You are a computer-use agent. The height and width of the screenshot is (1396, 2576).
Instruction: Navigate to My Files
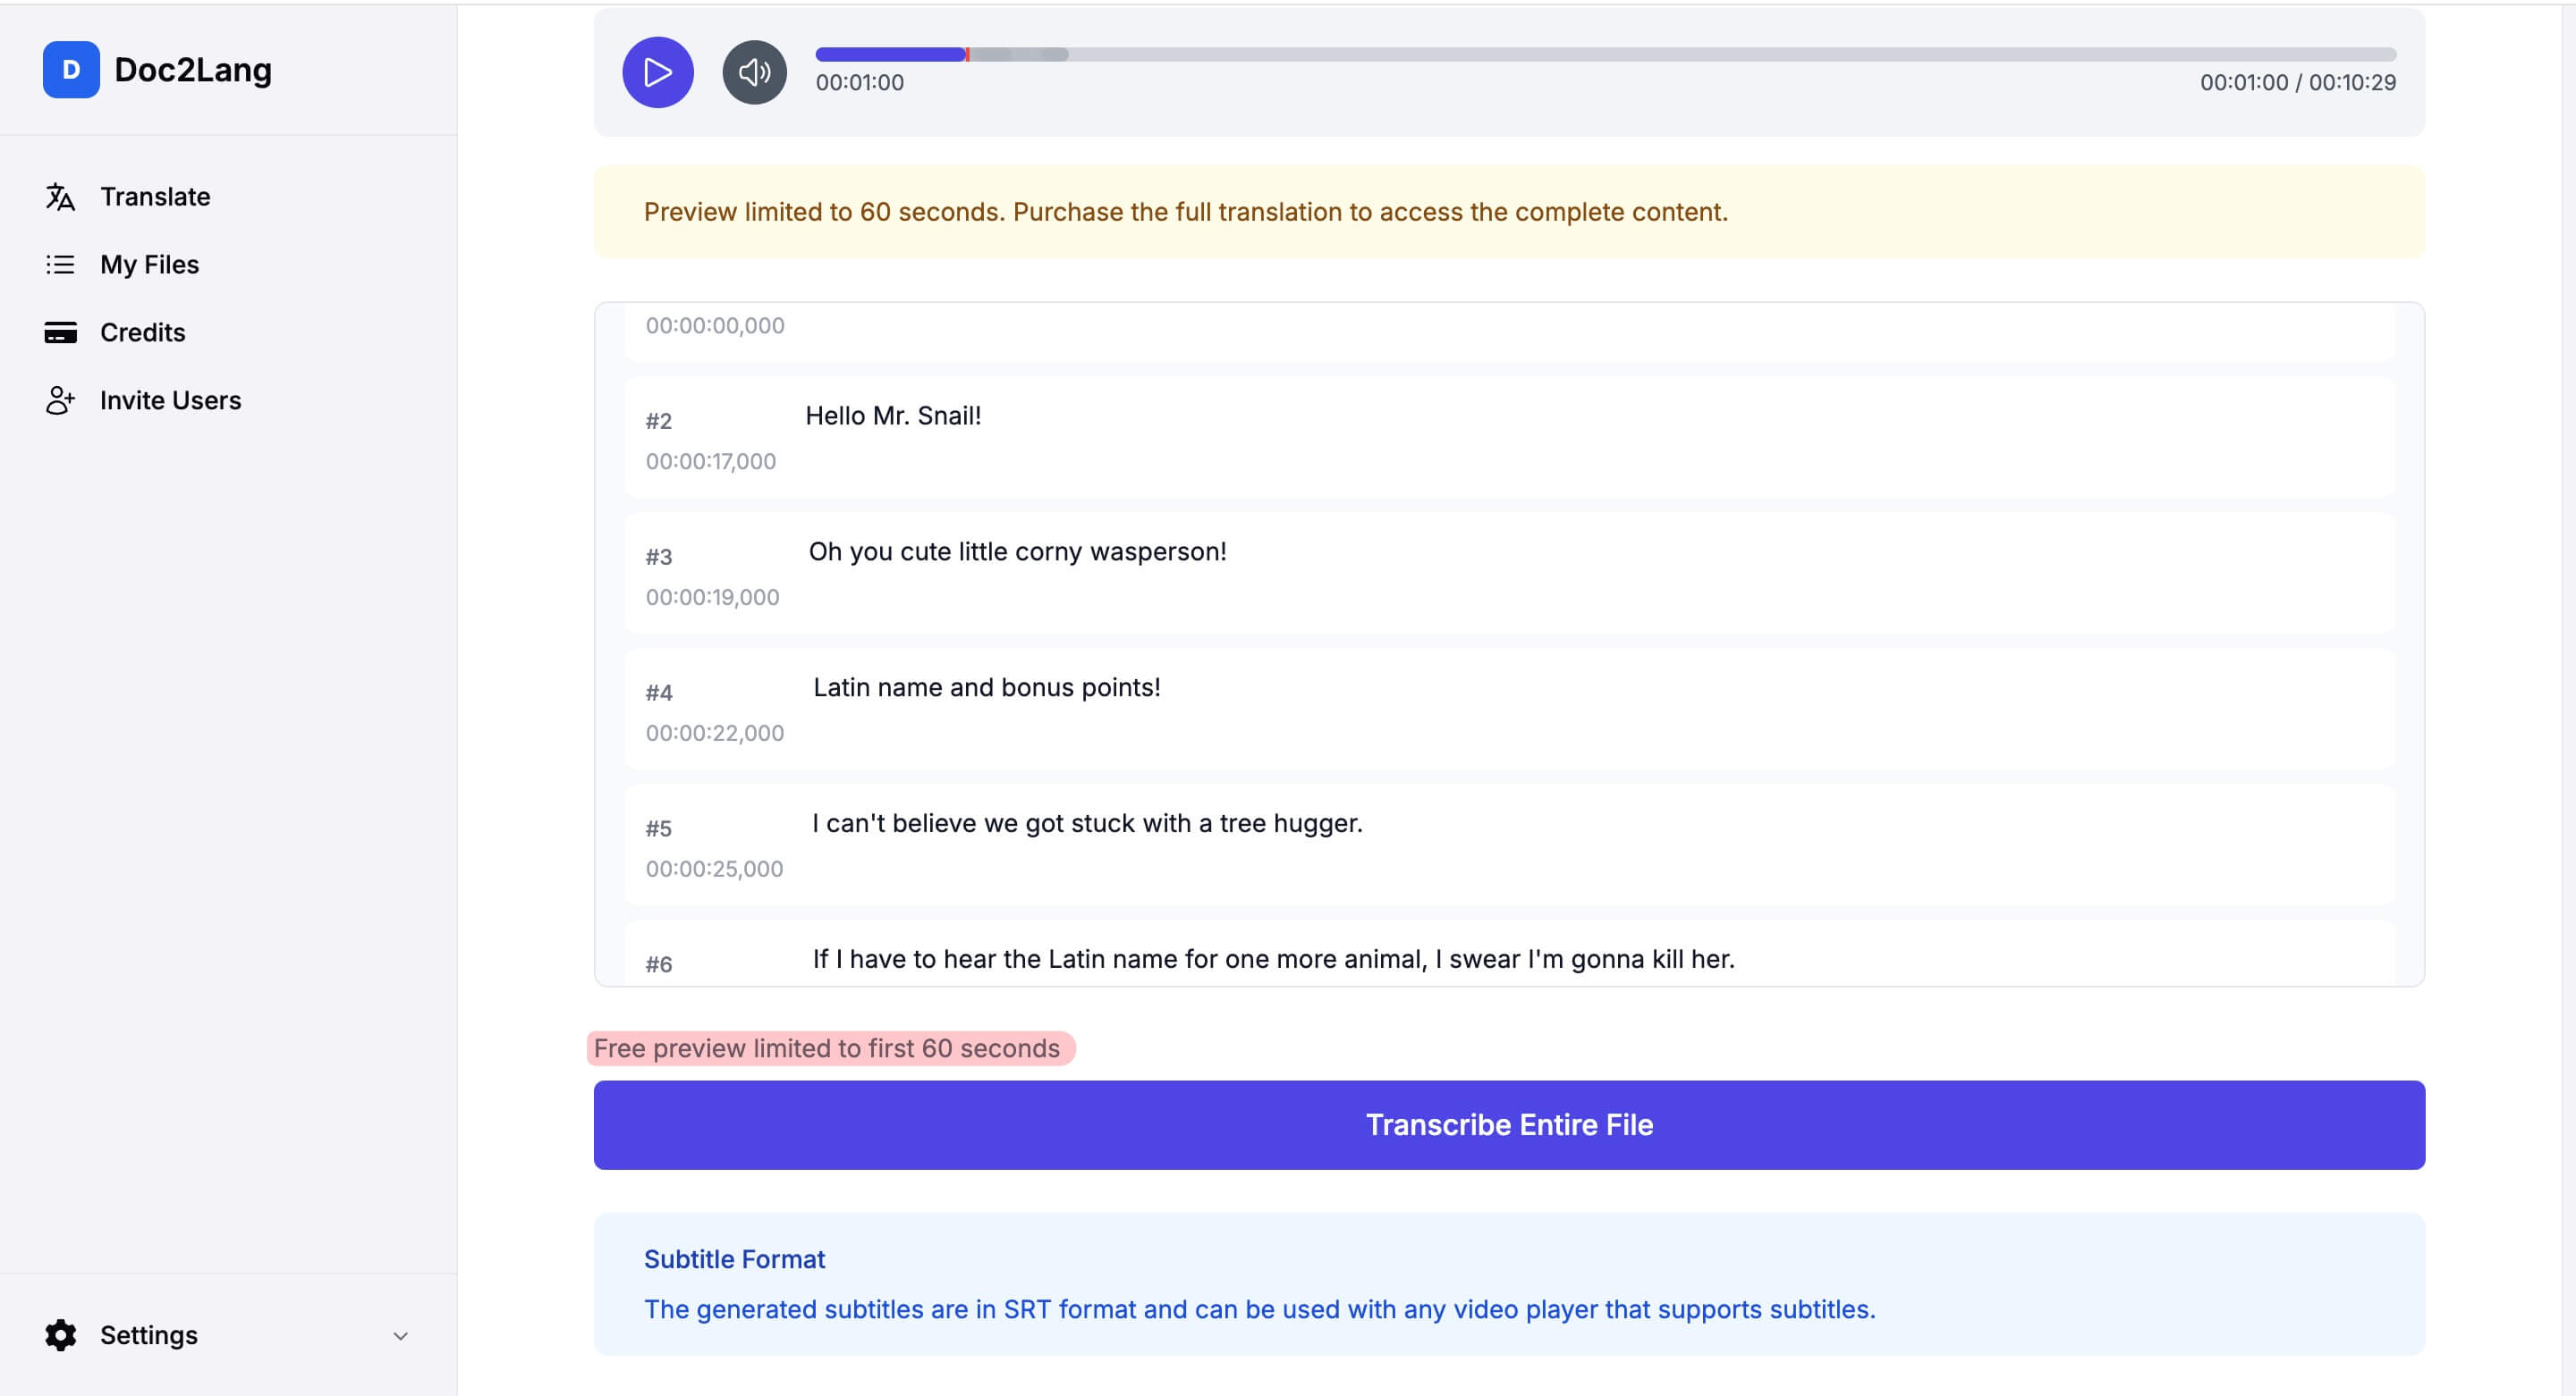(x=149, y=264)
